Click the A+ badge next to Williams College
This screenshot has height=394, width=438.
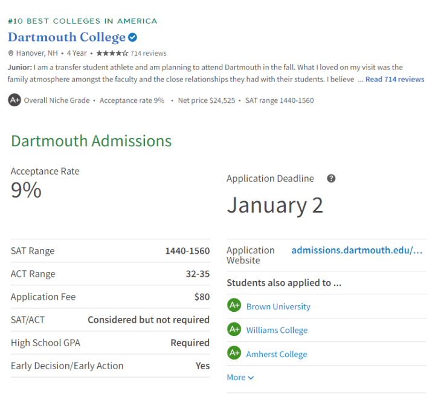pos(234,329)
